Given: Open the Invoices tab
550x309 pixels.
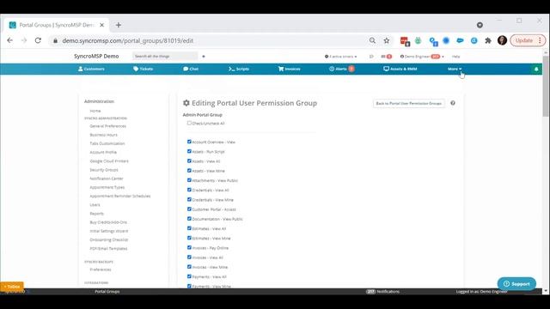Looking at the screenshot, I should tap(290, 69).
